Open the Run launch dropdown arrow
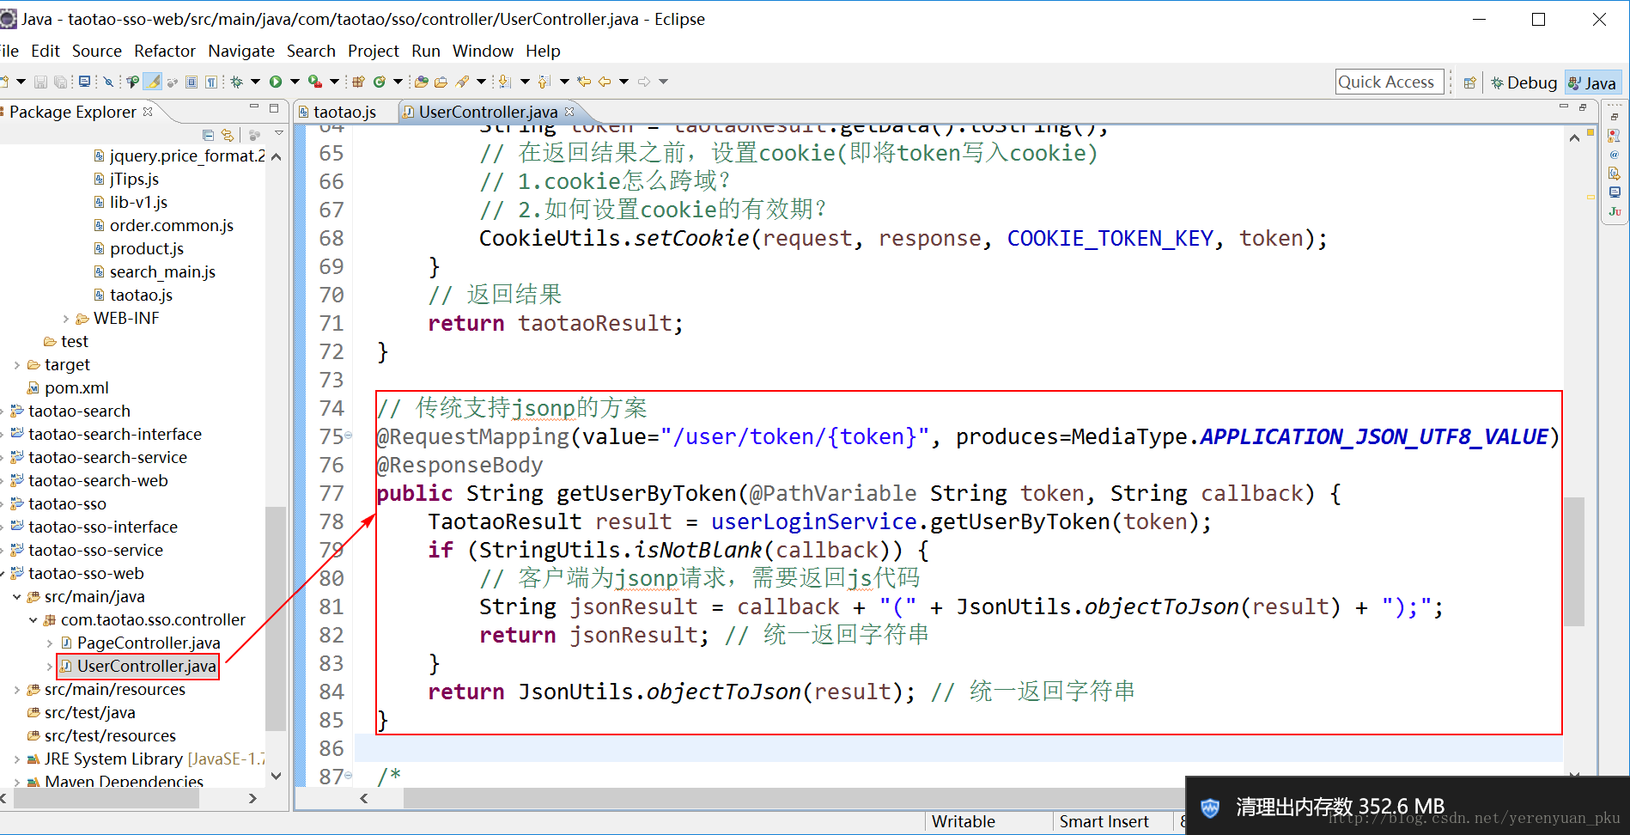1630x835 pixels. (x=295, y=82)
